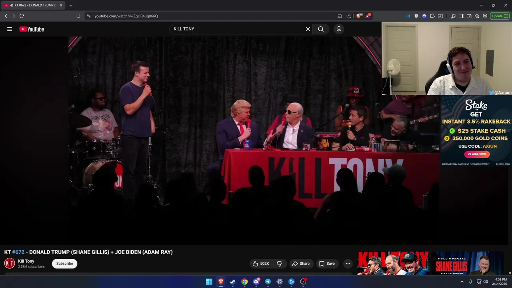This screenshot has width=512, height=288.
Task: Start voice search with the microphone icon
Action: pyautogui.click(x=339, y=29)
